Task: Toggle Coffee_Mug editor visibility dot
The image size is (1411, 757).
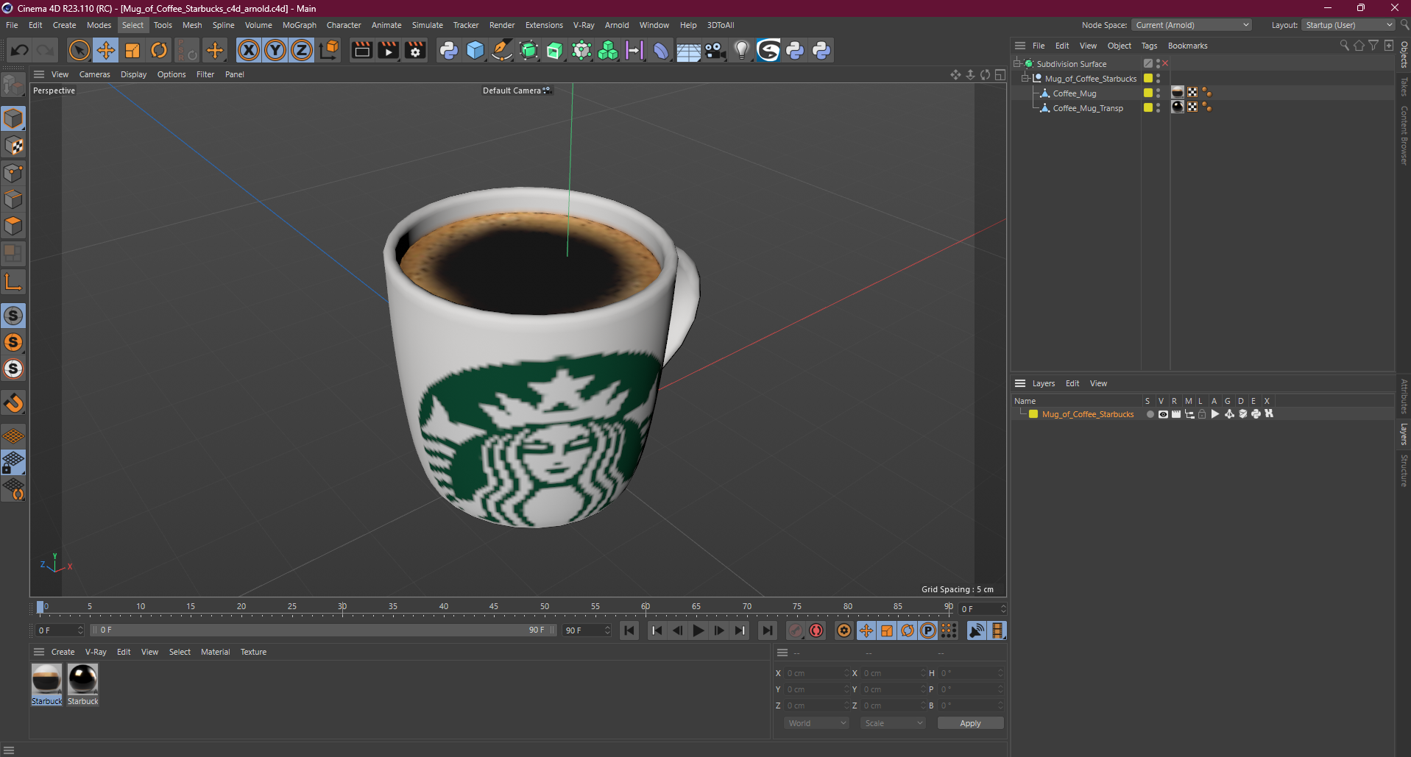Action: [x=1158, y=90]
